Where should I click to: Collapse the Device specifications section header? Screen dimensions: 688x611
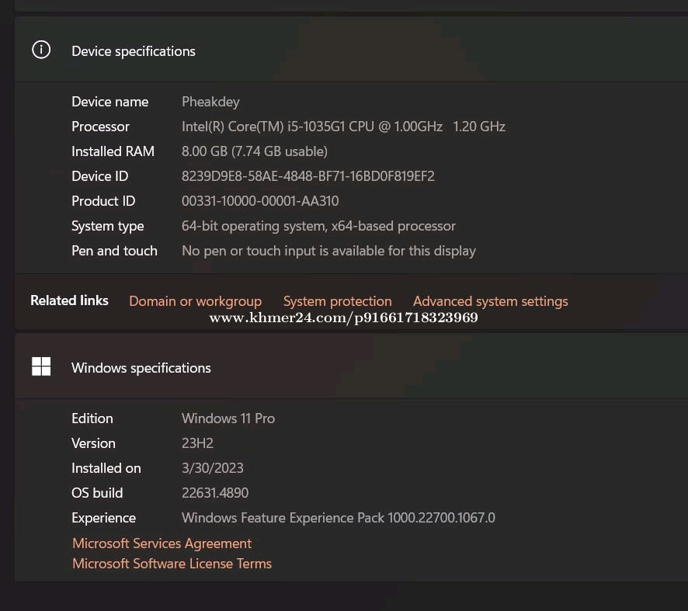(x=352, y=50)
